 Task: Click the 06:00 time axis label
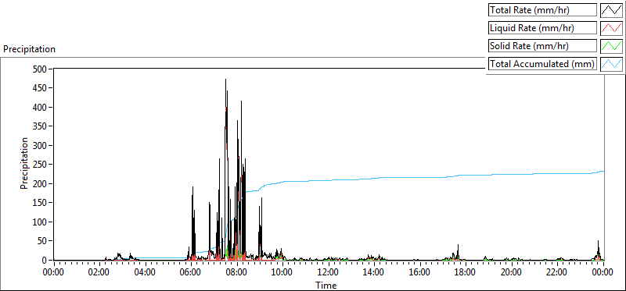coord(191,272)
